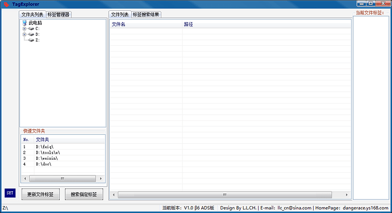Select the 此电脑 computer icon
The image size is (392, 213).
pos(24,23)
